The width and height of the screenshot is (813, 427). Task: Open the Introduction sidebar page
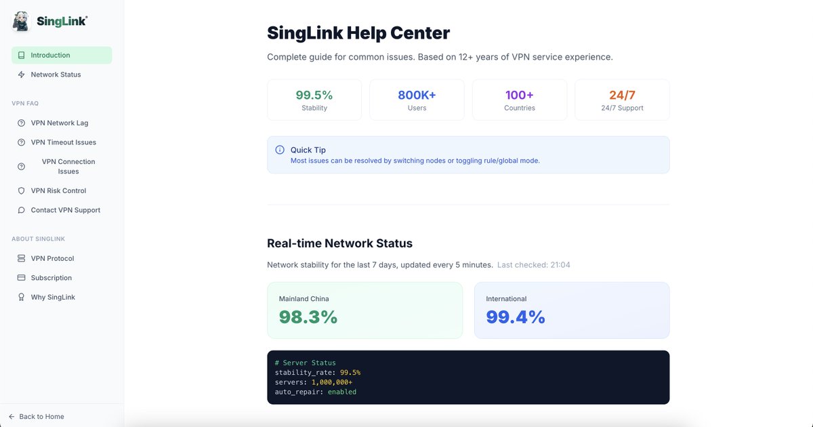tap(62, 56)
